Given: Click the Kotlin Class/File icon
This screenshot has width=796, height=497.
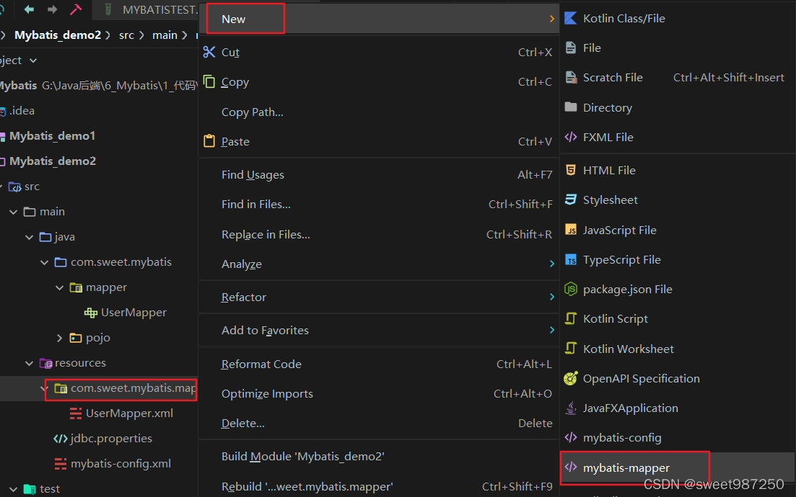Looking at the screenshot, I should 571,18.
